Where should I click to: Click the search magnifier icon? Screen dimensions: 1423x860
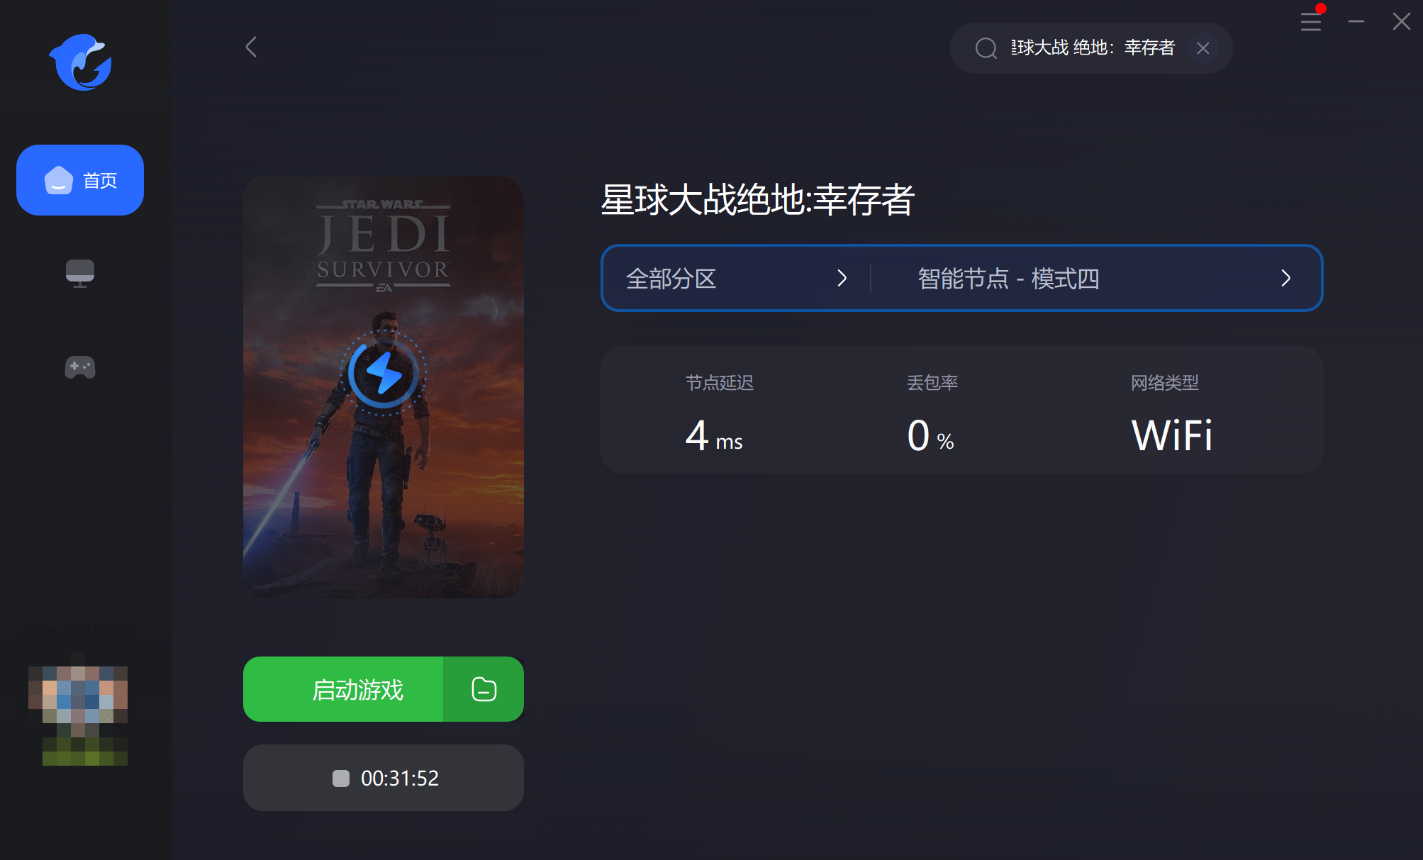(986, 48)
